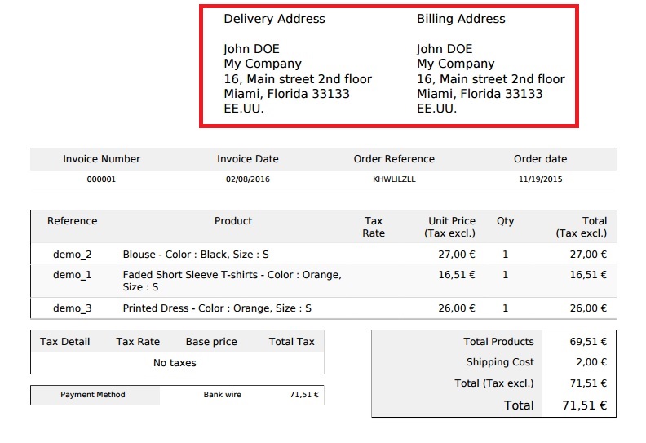Screen dimensions: 646x443
Task: Click the Printed Dress product line
Action: [x=217, y=308]
